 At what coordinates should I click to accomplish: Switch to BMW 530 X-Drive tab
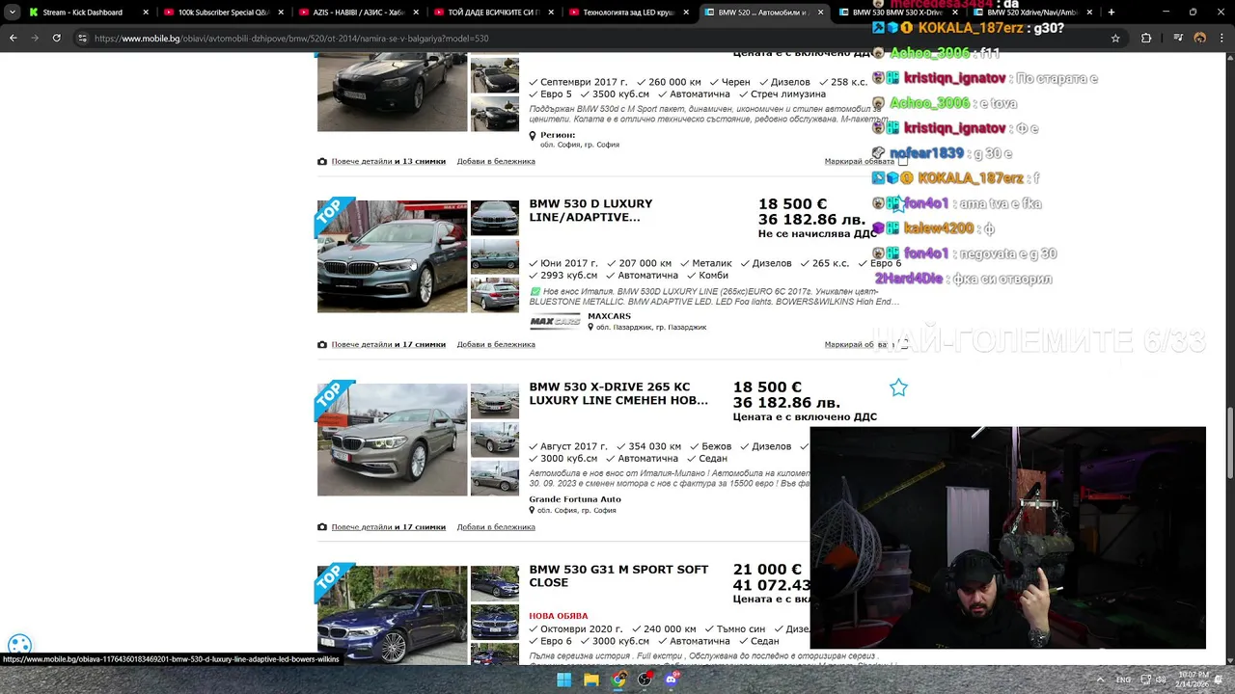coord(897,12)
